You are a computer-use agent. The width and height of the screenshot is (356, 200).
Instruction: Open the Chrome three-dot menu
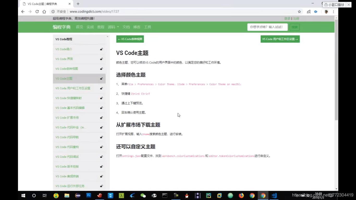point(333,12)
